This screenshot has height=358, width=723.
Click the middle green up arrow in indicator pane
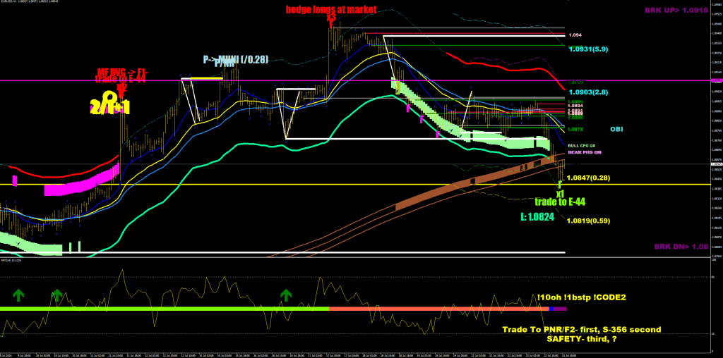pyautogui.click(x=56, y=294)
